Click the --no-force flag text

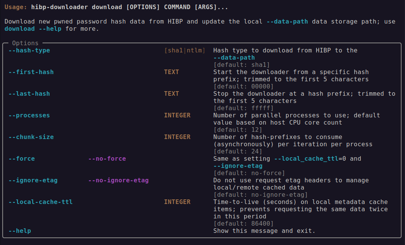point(107,159)
